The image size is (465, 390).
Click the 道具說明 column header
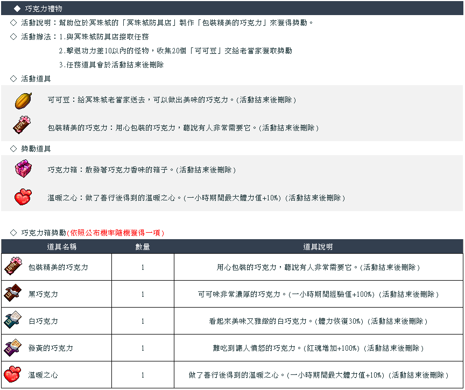pos(318,247)
